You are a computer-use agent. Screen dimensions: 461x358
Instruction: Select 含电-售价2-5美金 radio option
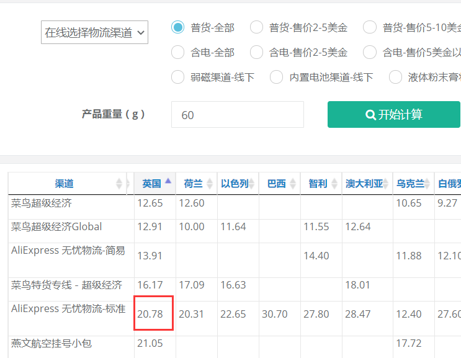(x=256, y=52)
